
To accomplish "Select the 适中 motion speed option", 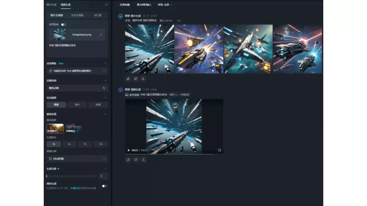I will pyautogui.click(x=77, y=105).
